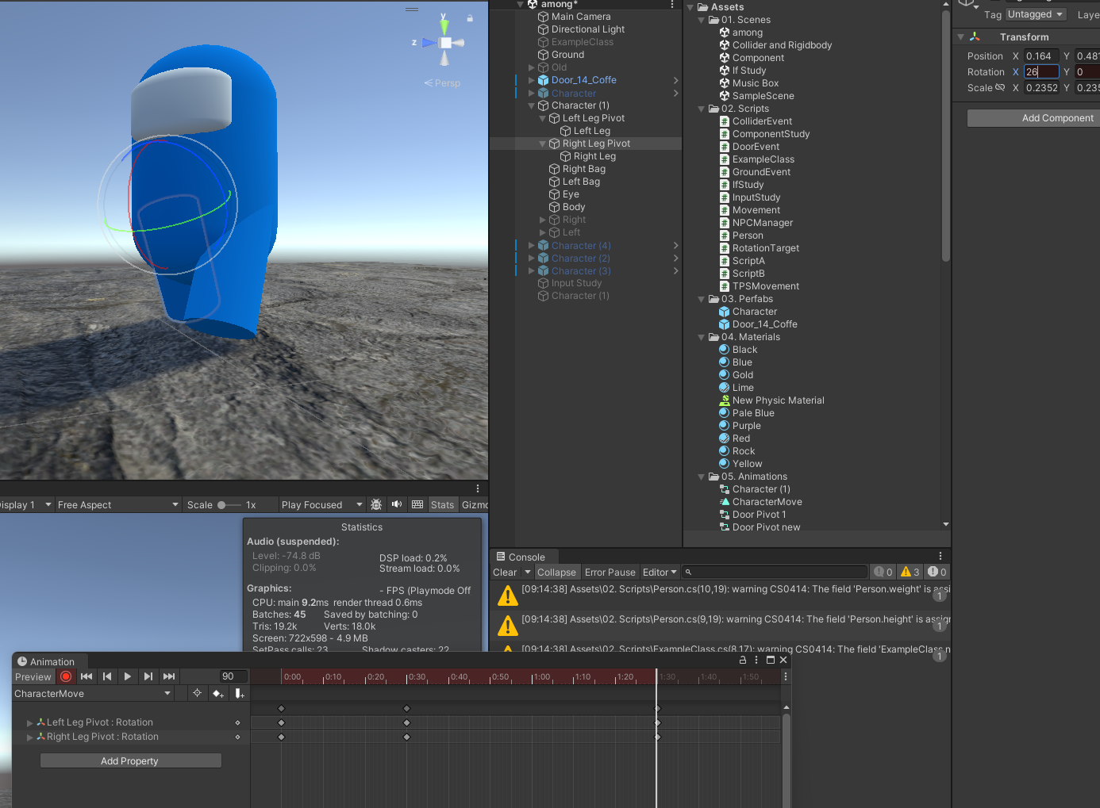
Task: Toggle Mute Audio in Game view
Action: point(397,504)
